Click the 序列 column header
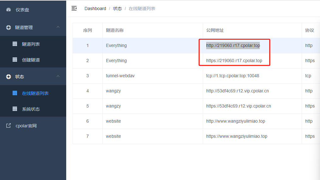320x180 pixels. tap(88, 30)
